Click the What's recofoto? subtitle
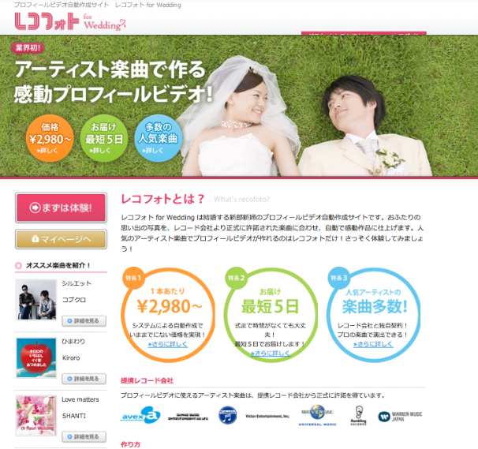Viewport: 478px width, 449px height. (x=241, y=199)
